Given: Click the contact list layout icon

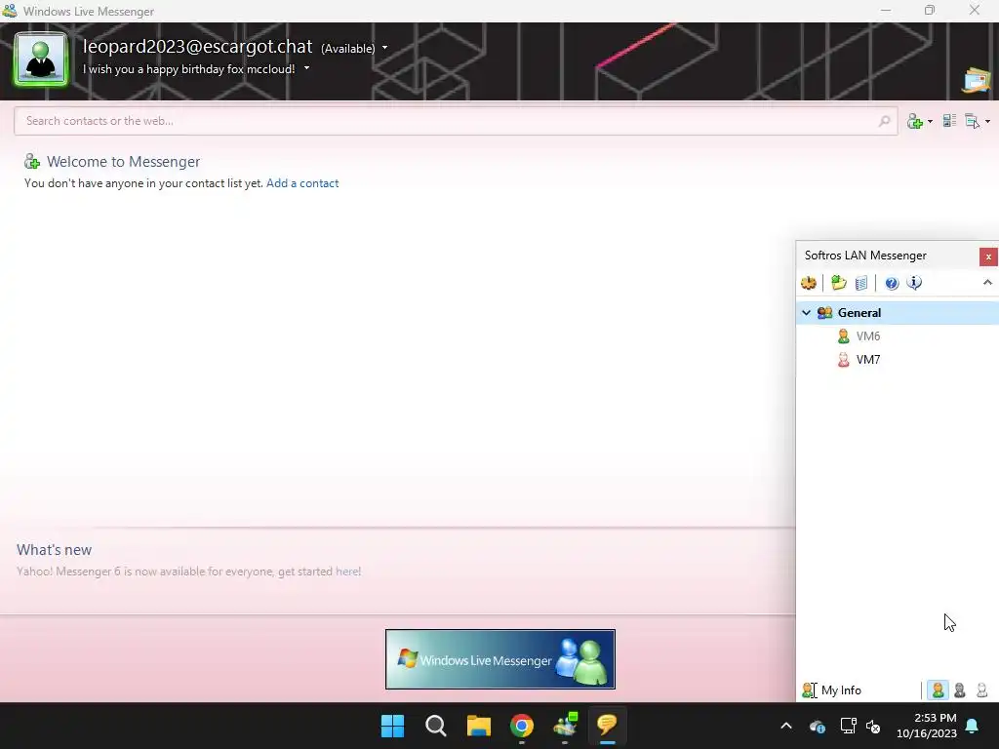Looking at the screenshot, I should click(949, 121).
